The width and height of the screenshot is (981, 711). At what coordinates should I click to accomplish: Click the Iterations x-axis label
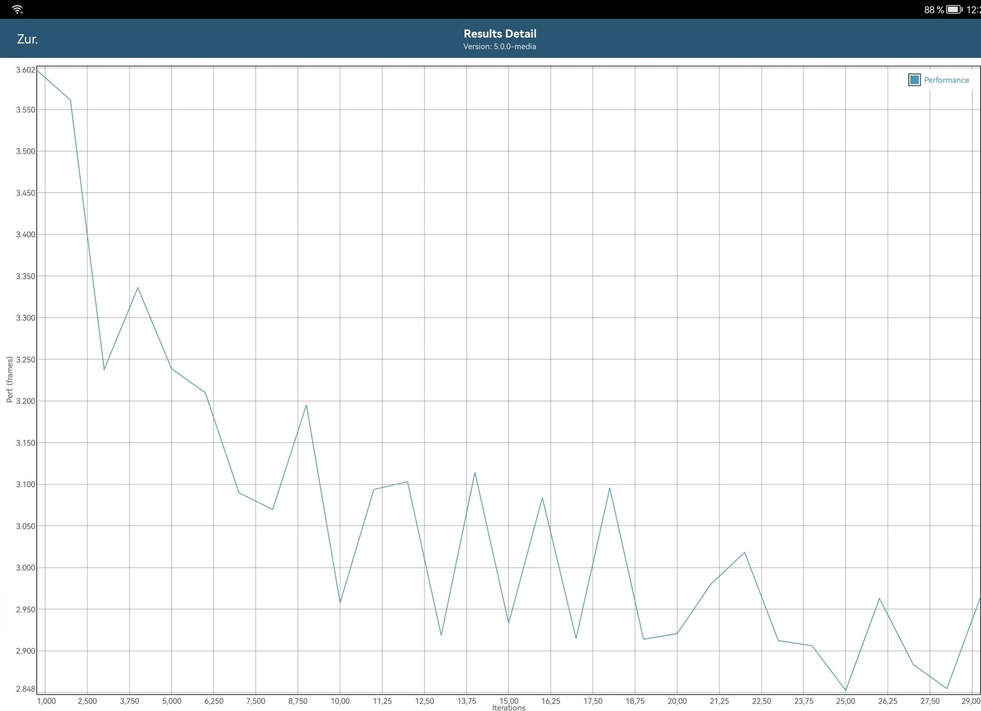pyautogui.click(x=509, y=707)
